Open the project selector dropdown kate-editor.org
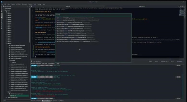 coord(15,6)
